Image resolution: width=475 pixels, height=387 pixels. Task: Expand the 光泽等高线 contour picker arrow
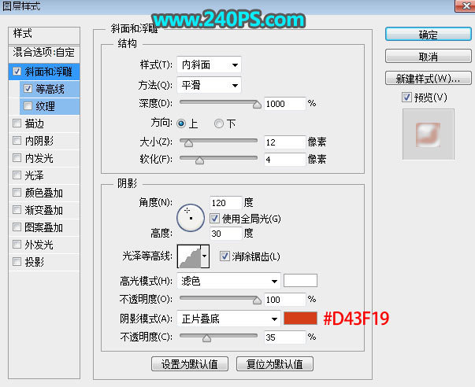pyautogui.click(x=205, y=256)
